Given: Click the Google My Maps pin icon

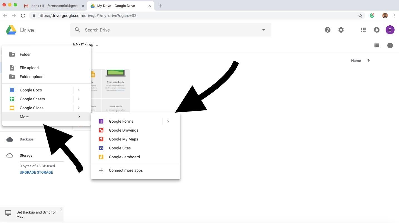Looking at the screenshot, I should point(101,139).
